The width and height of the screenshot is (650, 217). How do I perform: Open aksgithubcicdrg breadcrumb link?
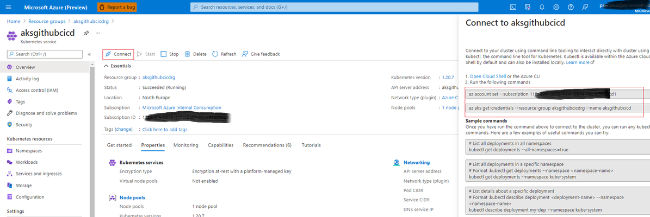91,21
